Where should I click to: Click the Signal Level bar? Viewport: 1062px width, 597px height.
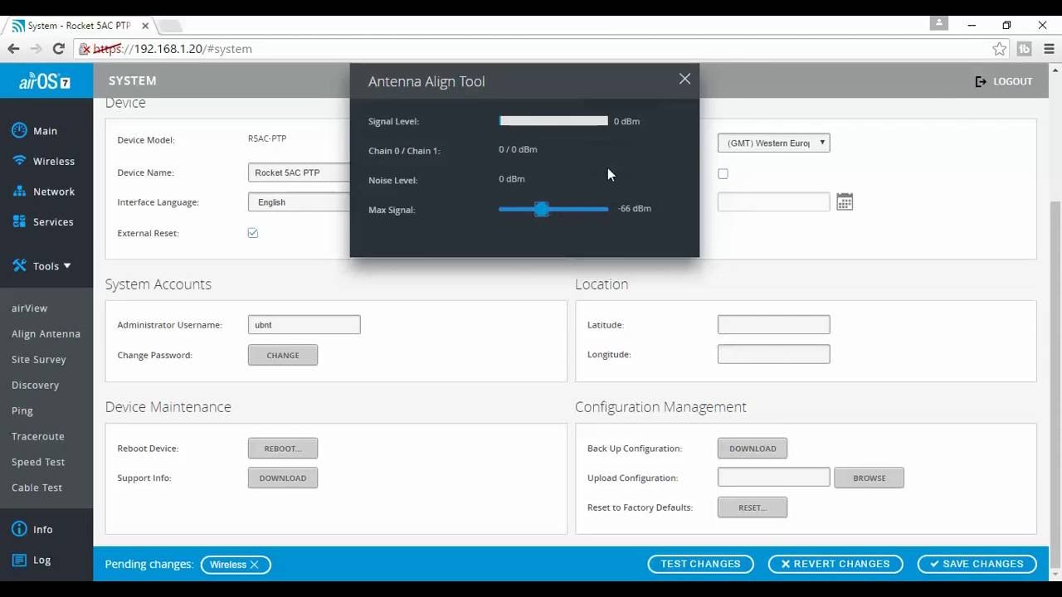pos(553,121)
